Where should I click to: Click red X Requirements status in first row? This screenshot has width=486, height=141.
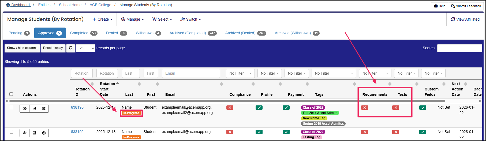click(x=365, y=108)
